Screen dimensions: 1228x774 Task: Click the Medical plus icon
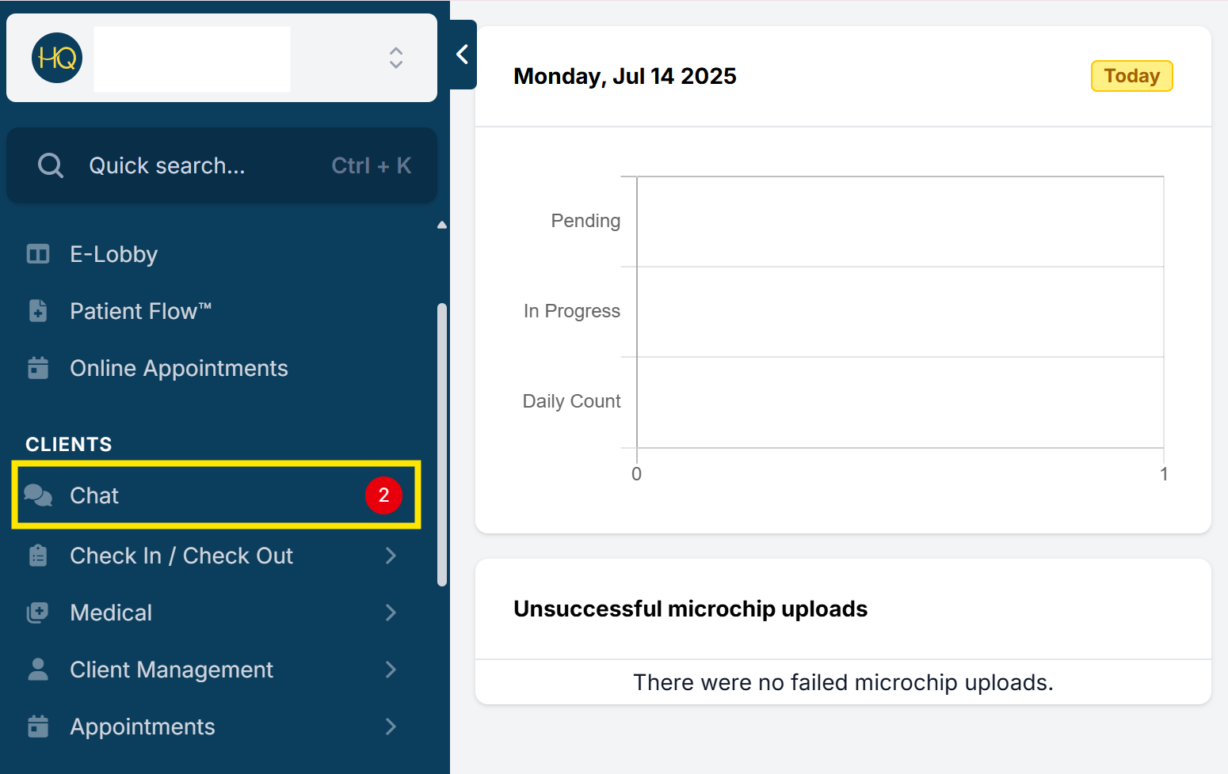click(x=38, y=613)
